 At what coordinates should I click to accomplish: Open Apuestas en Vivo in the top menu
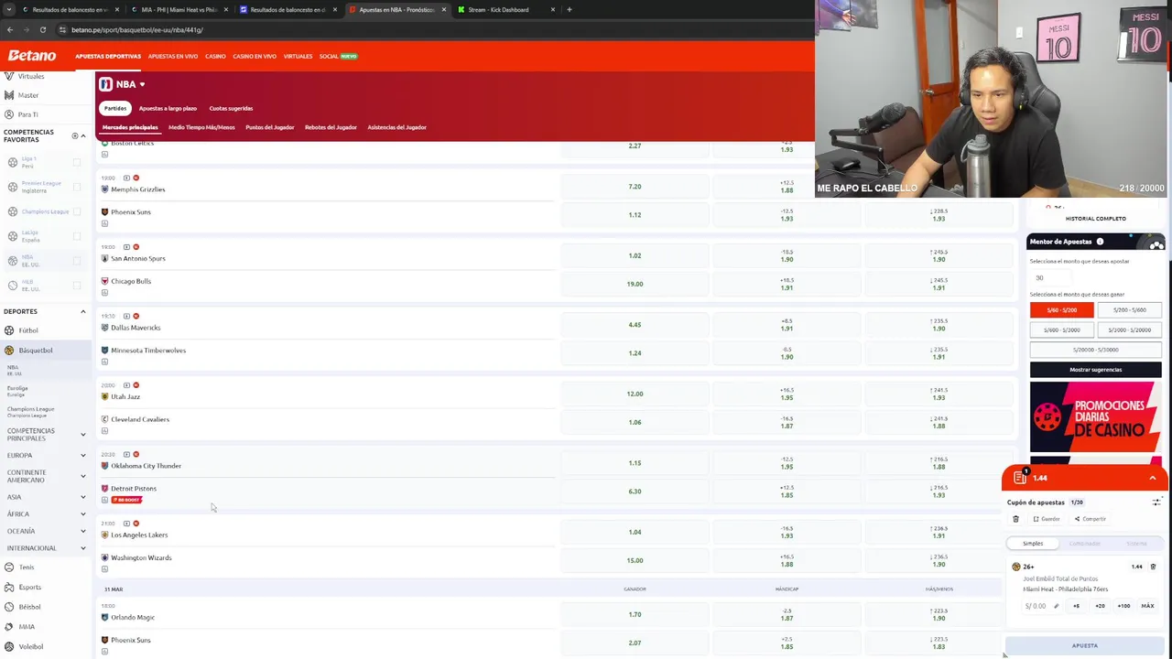173,57
